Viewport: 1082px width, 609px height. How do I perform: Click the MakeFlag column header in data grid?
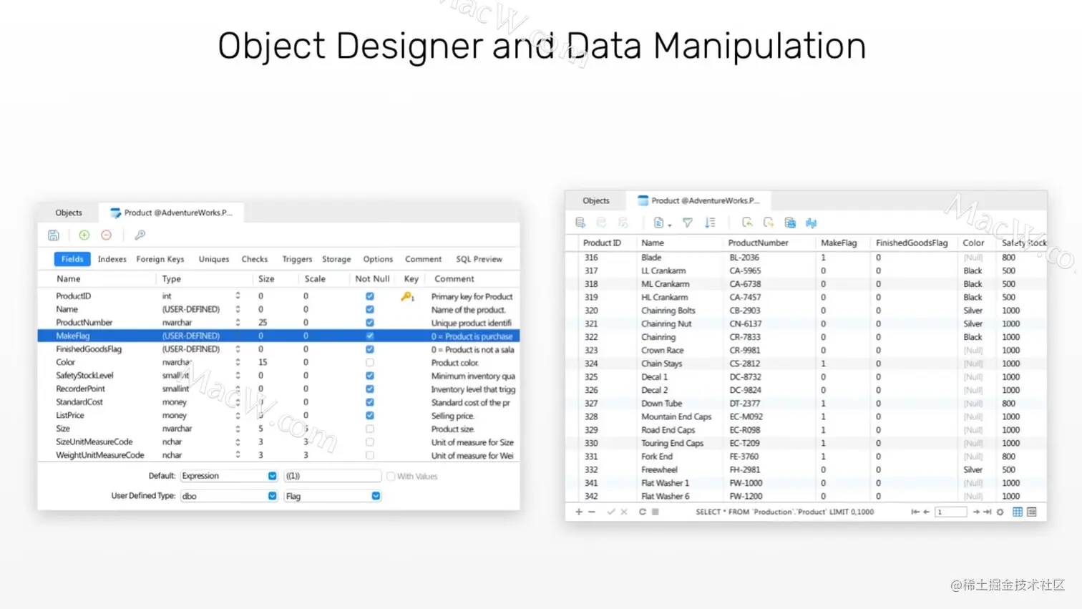[x=839, y=243]
